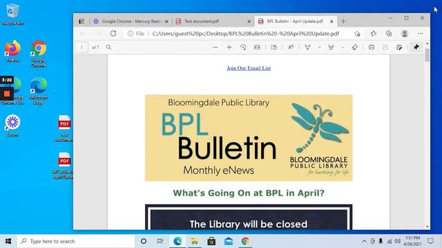Select Loom desktop shortcut
Screen dimensions: 442x248
coord(12,125)
